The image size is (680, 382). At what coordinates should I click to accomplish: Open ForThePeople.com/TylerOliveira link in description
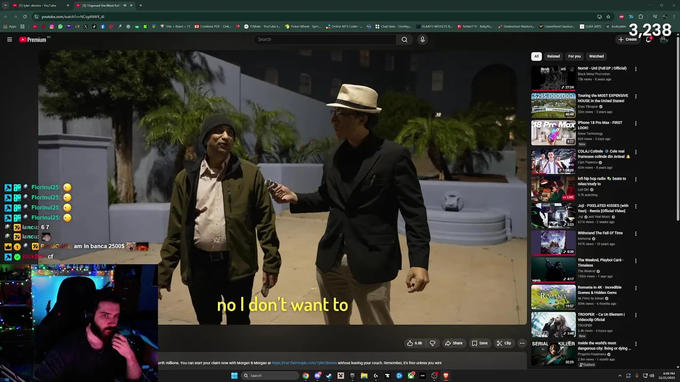tap(304, 363)
